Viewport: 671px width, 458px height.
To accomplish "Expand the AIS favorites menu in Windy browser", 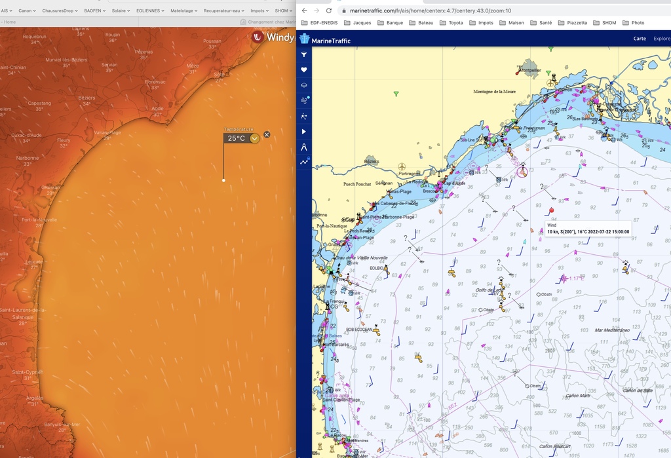I will [7, 10].
